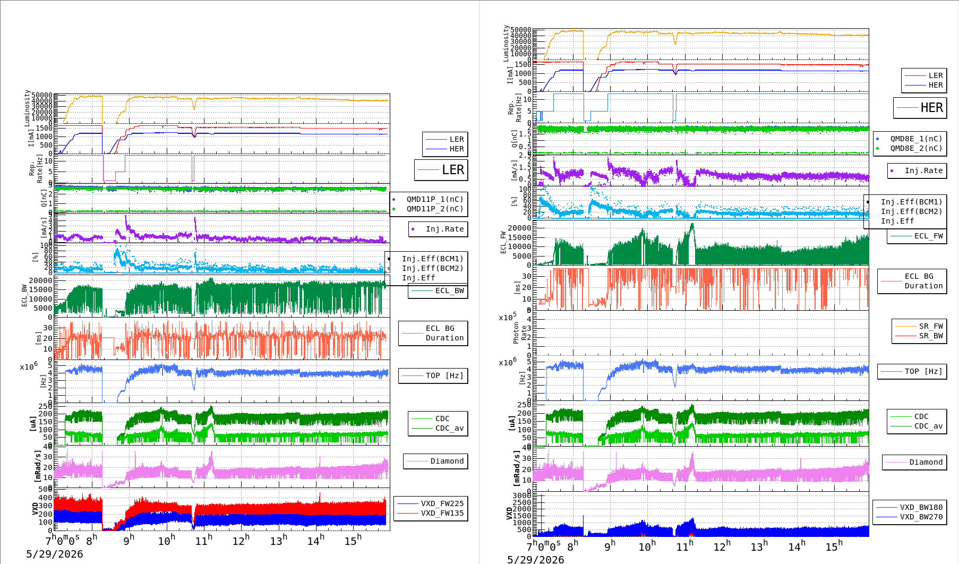Click the x10^6 multiplier on left plot
Viewport: 959px width, 564px height.
[x=29, y=366]
